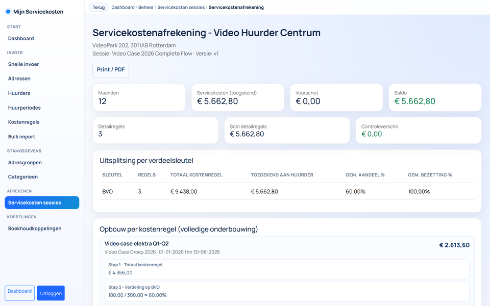Click the Uitloggen button

[x=51, y=293]
